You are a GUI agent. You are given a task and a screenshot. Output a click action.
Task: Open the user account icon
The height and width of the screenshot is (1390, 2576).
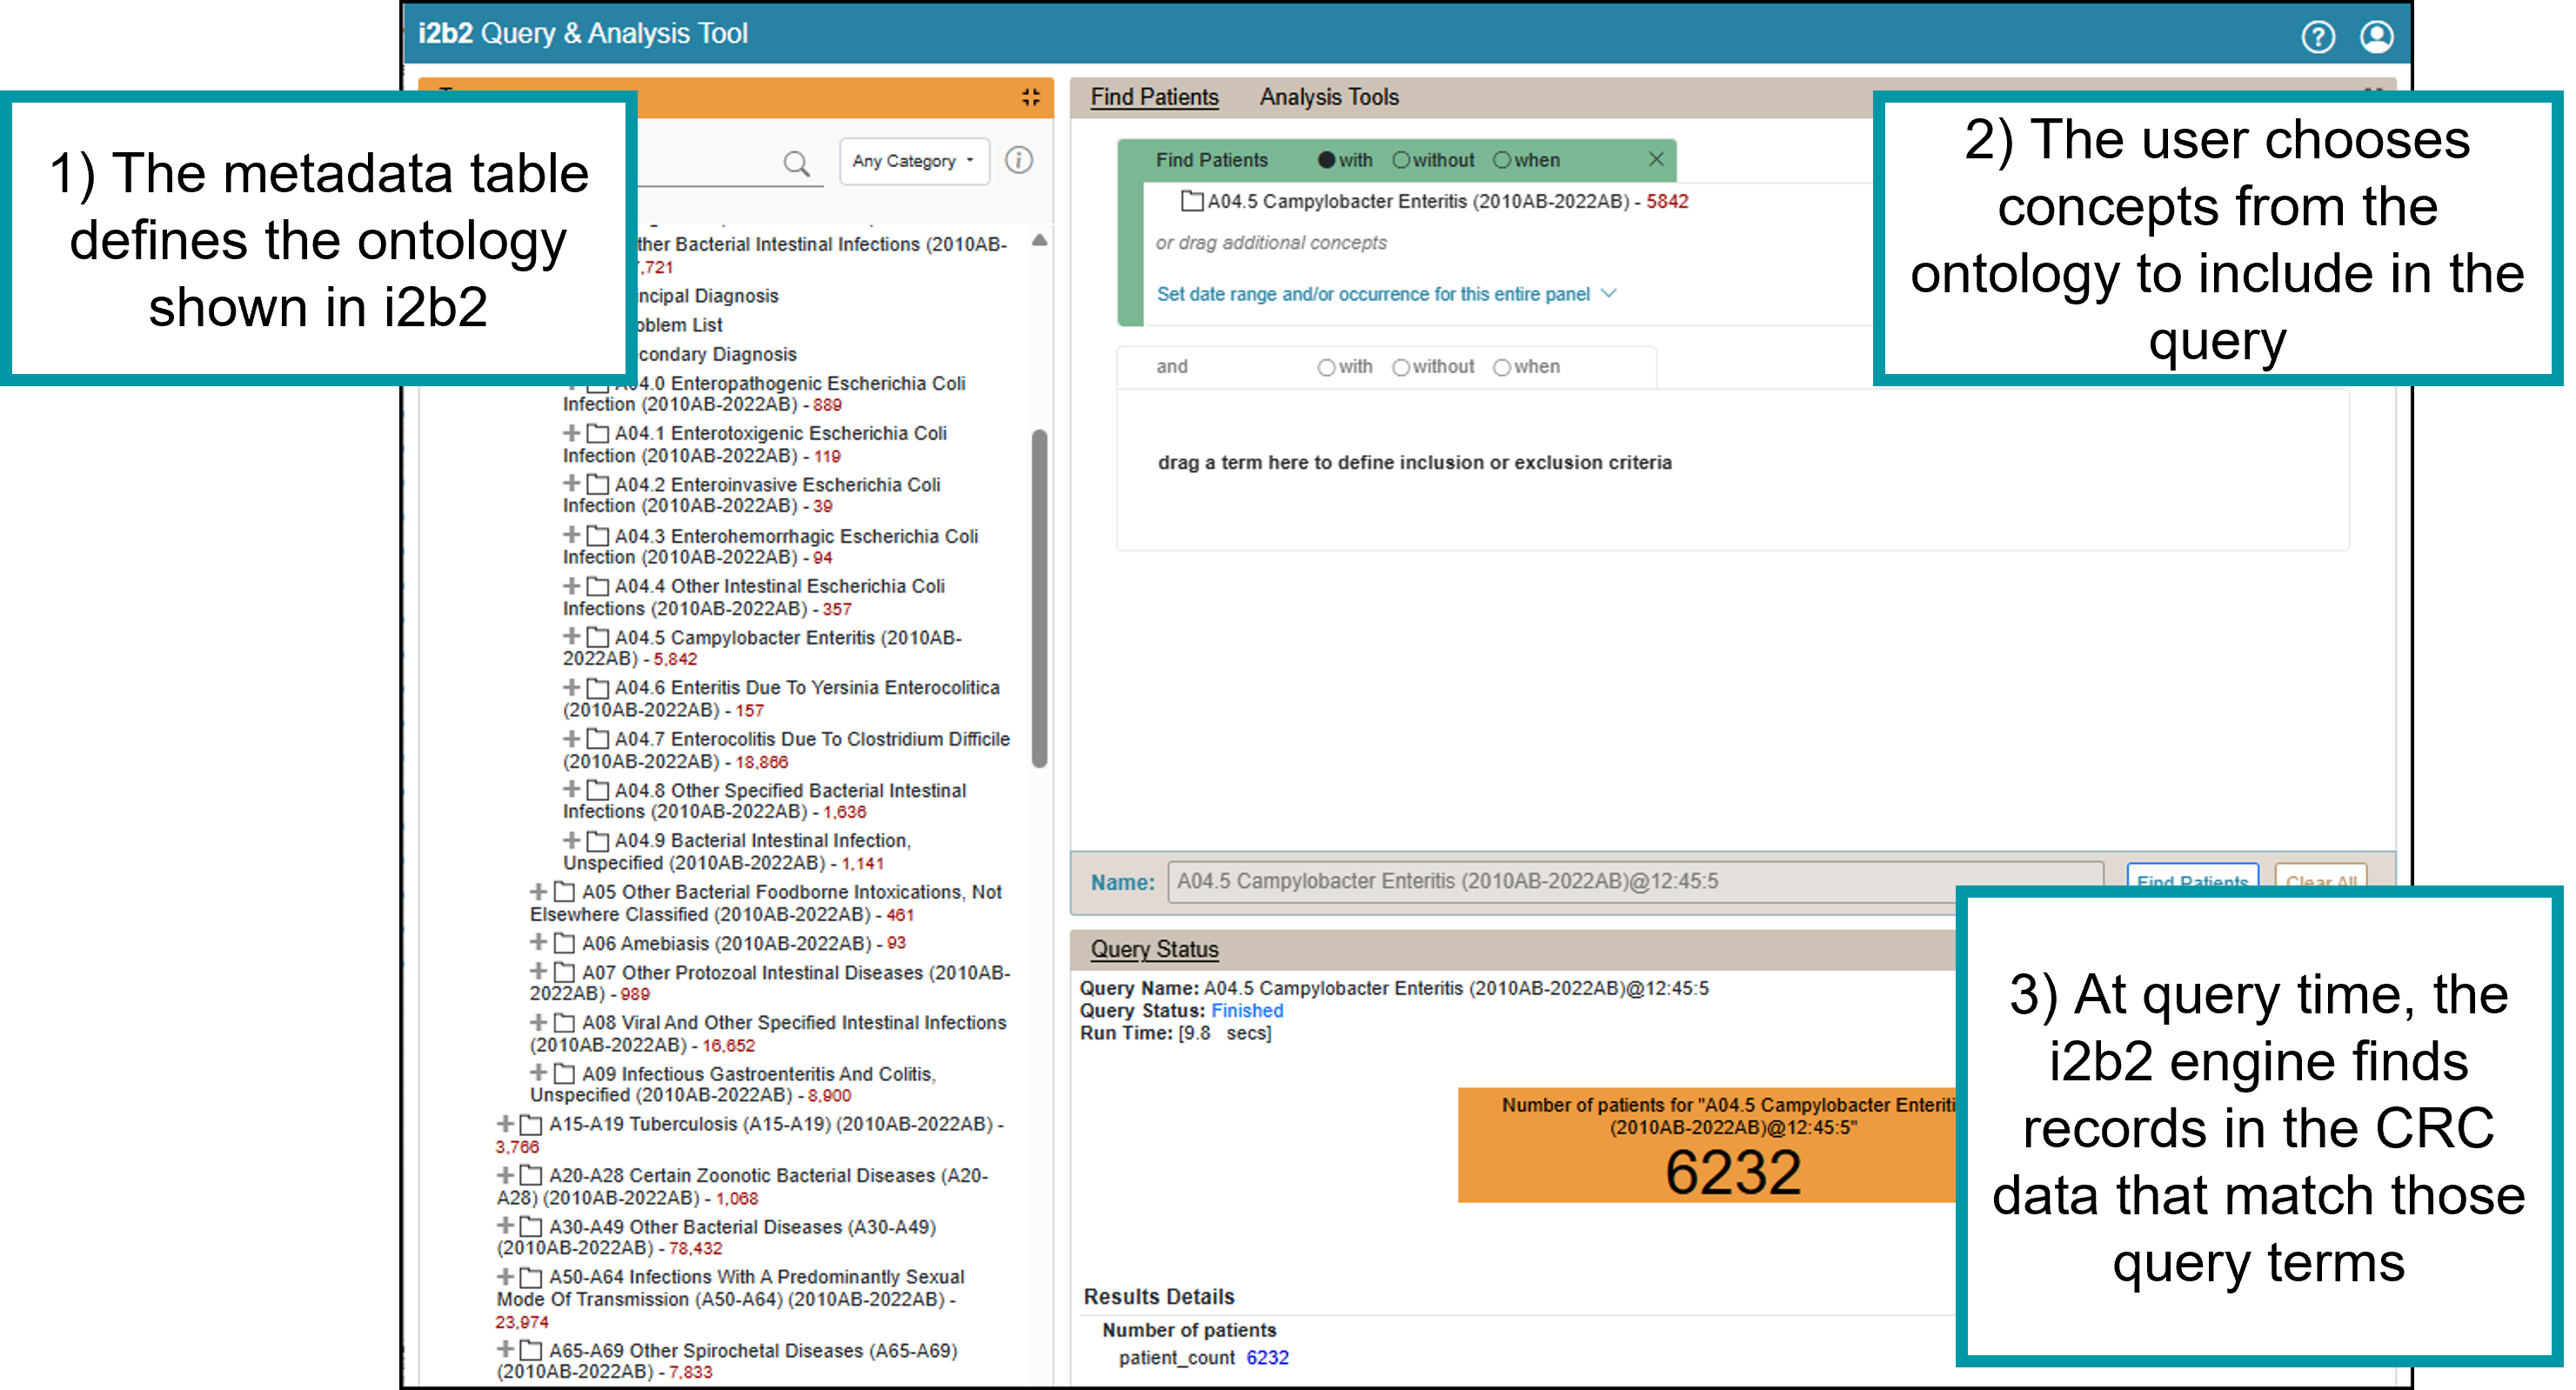[x=2376, y=37]
